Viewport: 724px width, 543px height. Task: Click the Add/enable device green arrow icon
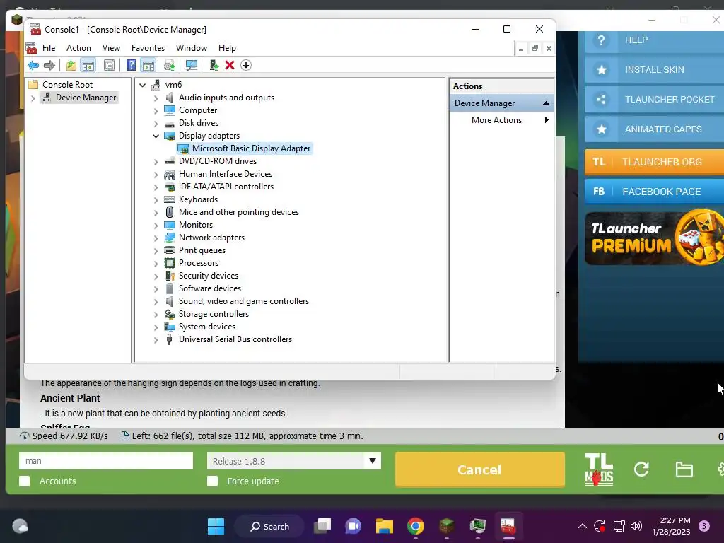pyautogui.click(x=214, y=65)
